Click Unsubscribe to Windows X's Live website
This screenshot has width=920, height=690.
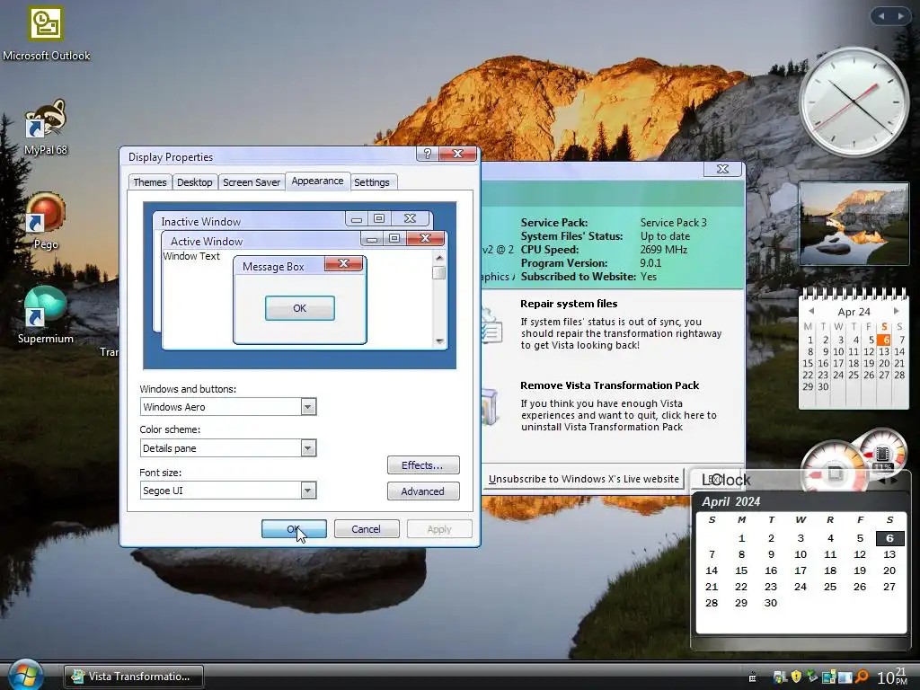(x=583, y=479)
